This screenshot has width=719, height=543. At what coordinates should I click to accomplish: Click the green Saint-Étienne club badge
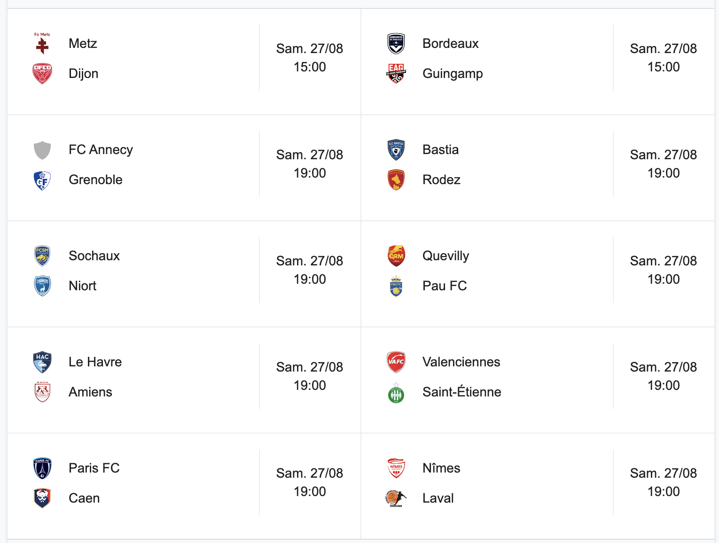[x=396, y=392]
